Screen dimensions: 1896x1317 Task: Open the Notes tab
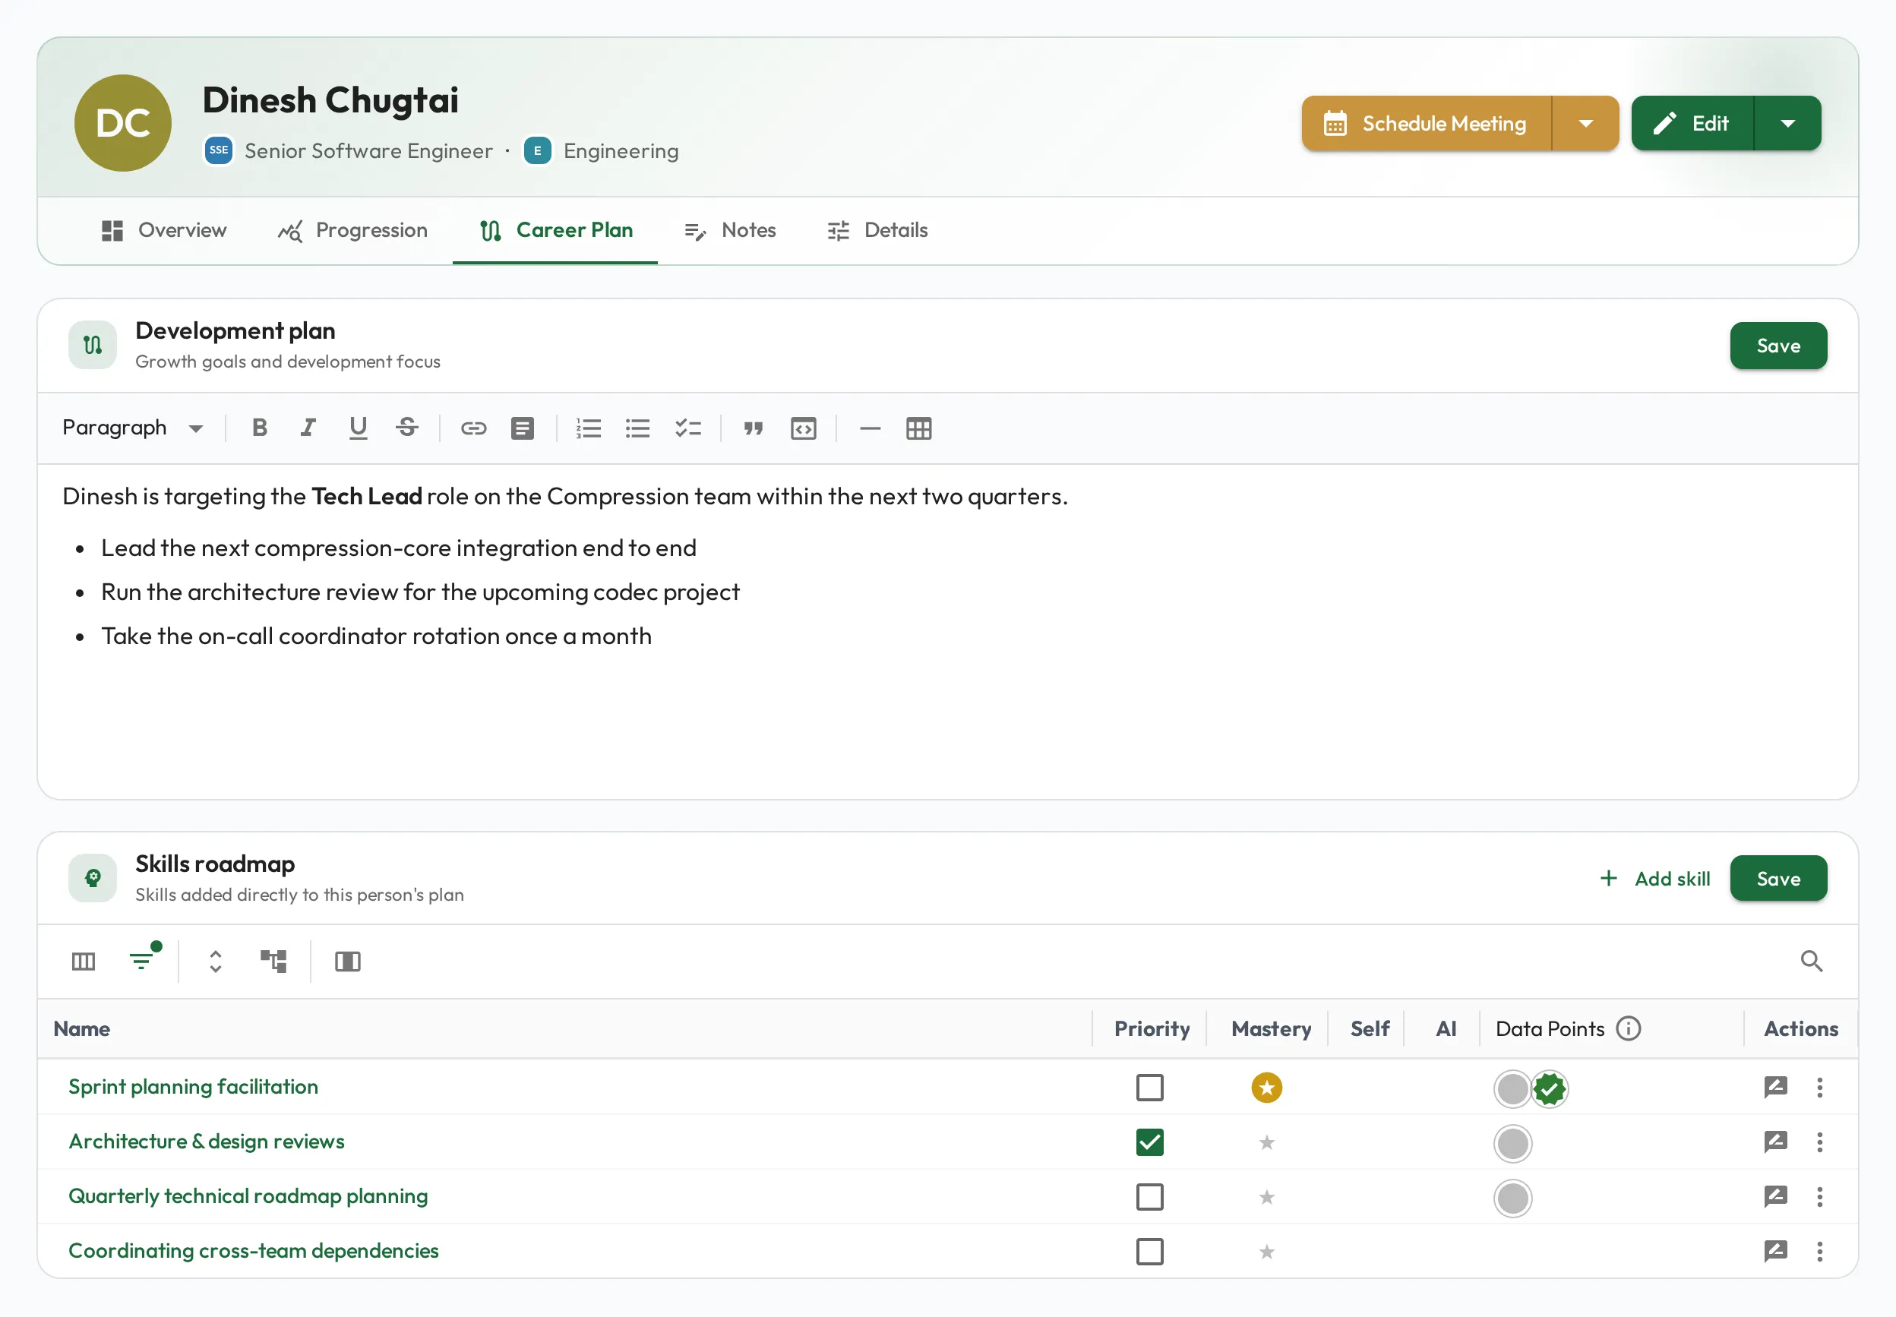(730, 230)
